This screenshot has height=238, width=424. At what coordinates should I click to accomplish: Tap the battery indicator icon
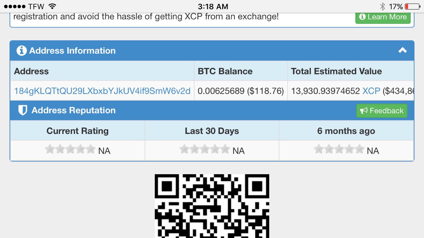412,6
